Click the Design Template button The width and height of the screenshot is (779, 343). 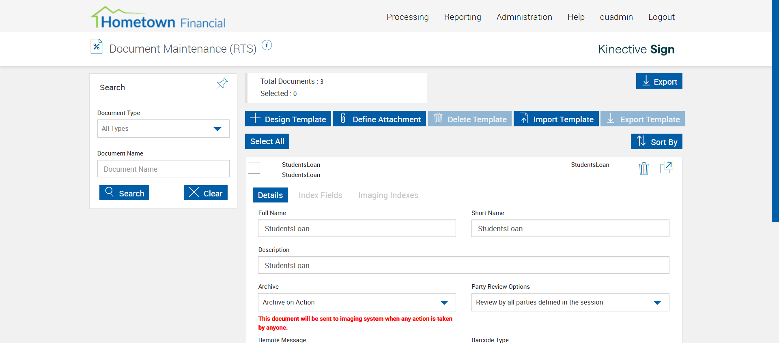coord(288,119)
